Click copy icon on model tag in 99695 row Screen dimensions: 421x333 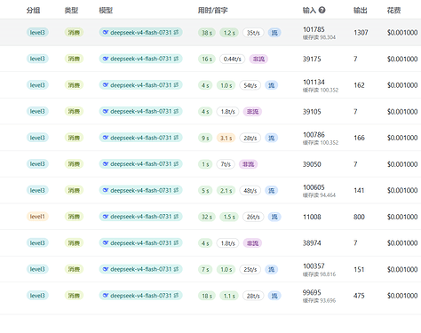pos(177,296)
